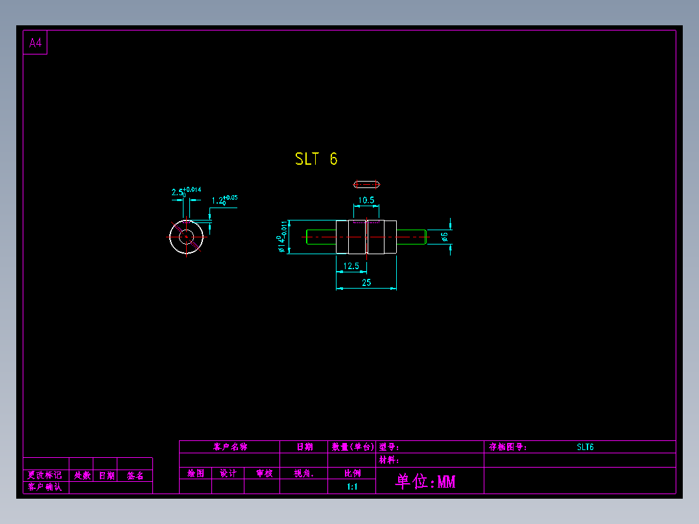Click the 视角. cell
Viewport: 699px width, 524px height.
pos(304,473)
